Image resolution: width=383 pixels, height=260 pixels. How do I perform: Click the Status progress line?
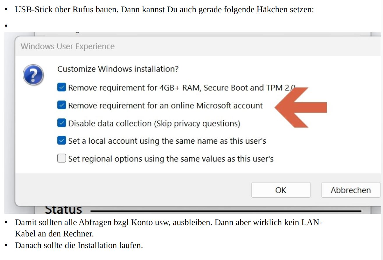click(226, 210)
